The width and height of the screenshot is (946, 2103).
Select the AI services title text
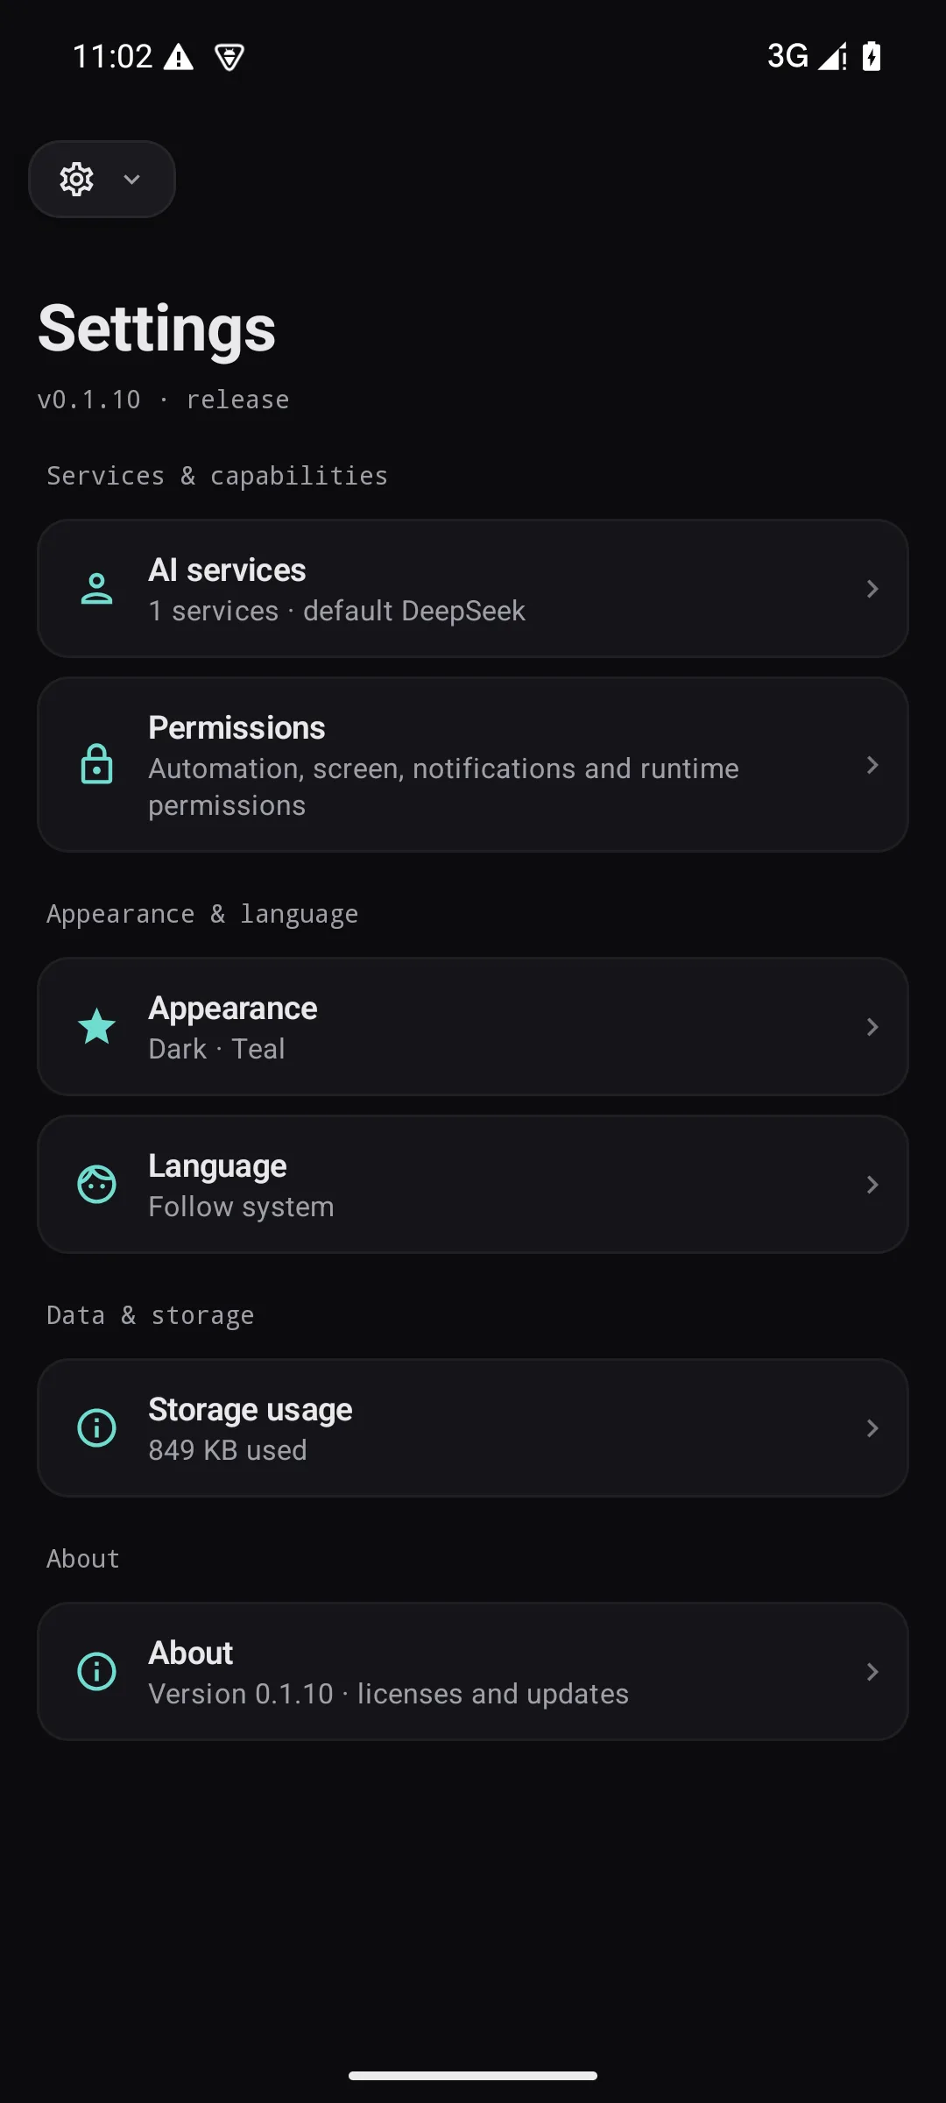click(227, 570)
